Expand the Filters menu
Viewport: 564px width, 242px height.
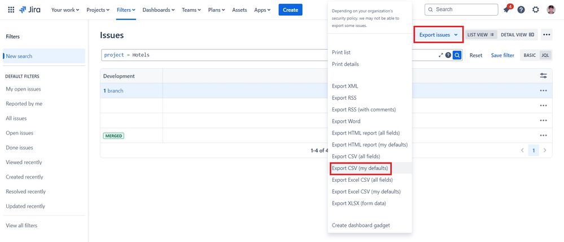(x=126, y=10)
